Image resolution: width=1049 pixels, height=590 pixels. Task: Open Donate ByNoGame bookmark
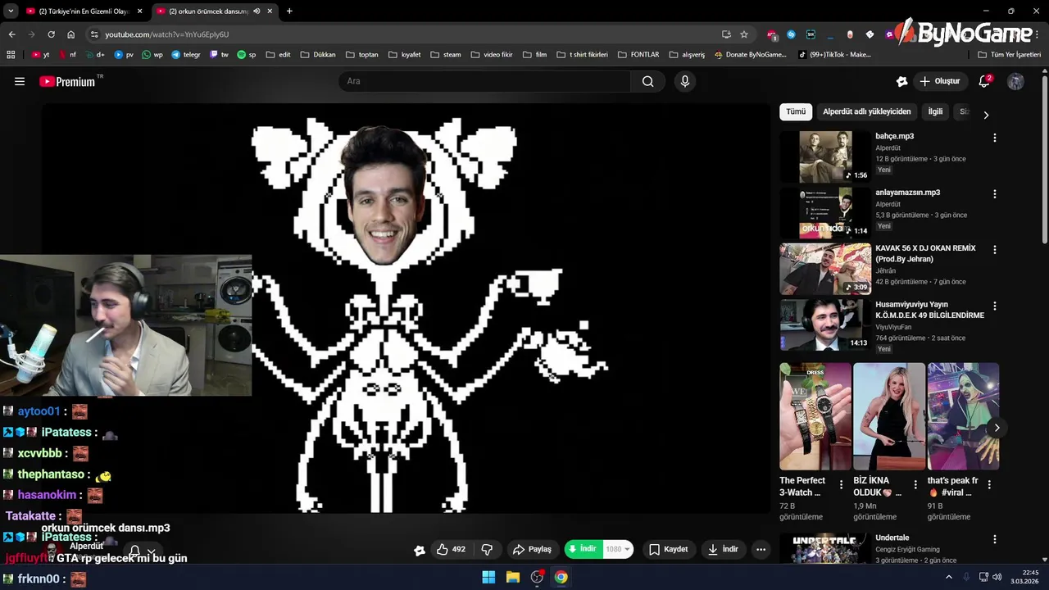click(750, 55)
